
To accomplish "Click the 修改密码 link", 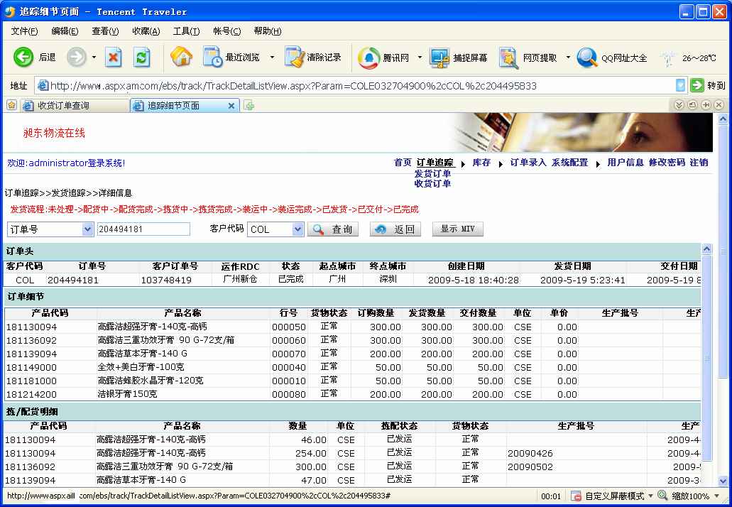I will coord(666,163).
